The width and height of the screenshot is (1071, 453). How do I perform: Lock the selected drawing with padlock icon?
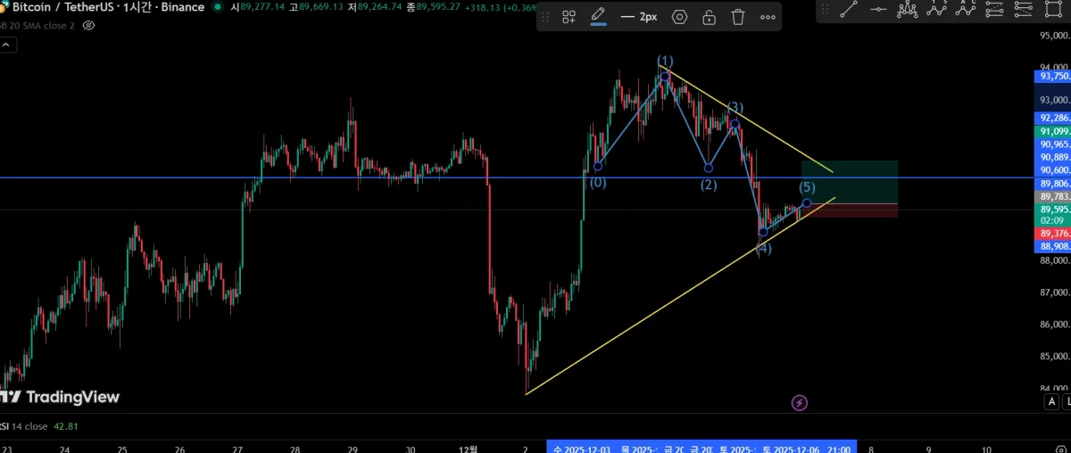[x=709, y=17]
